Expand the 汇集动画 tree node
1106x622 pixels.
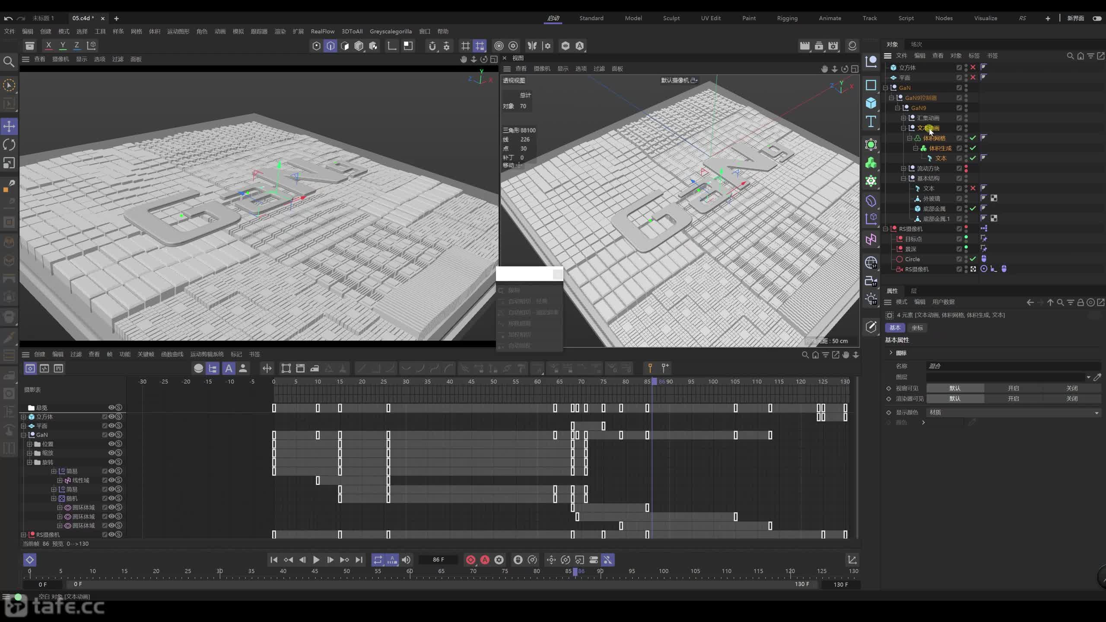(903, 118)
